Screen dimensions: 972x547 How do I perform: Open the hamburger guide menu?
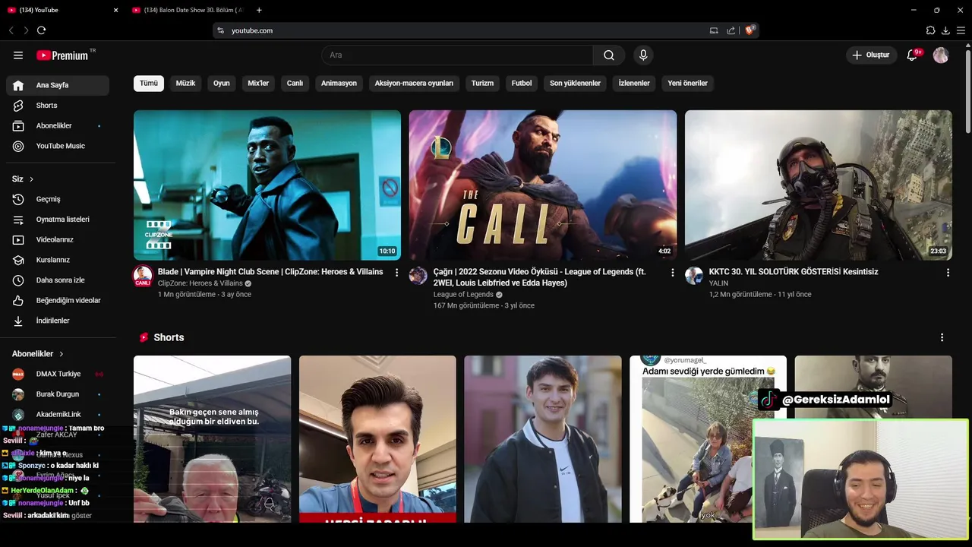[18, 55]
